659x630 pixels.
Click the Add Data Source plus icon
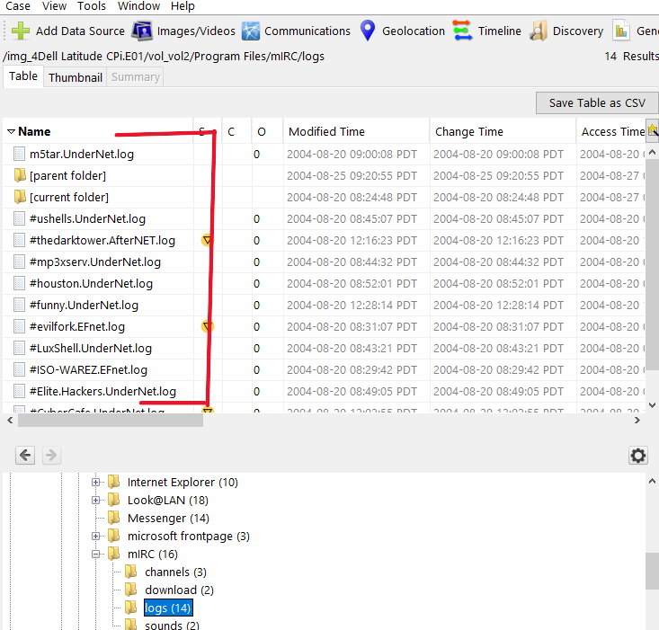coord(21,31)
